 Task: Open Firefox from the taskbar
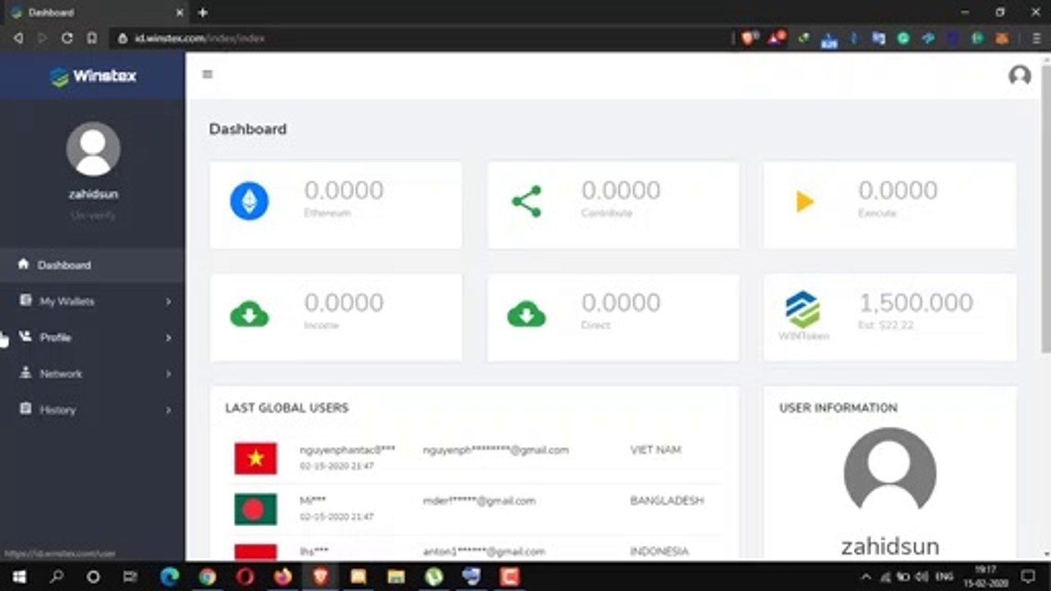click(x=283, y=576)
